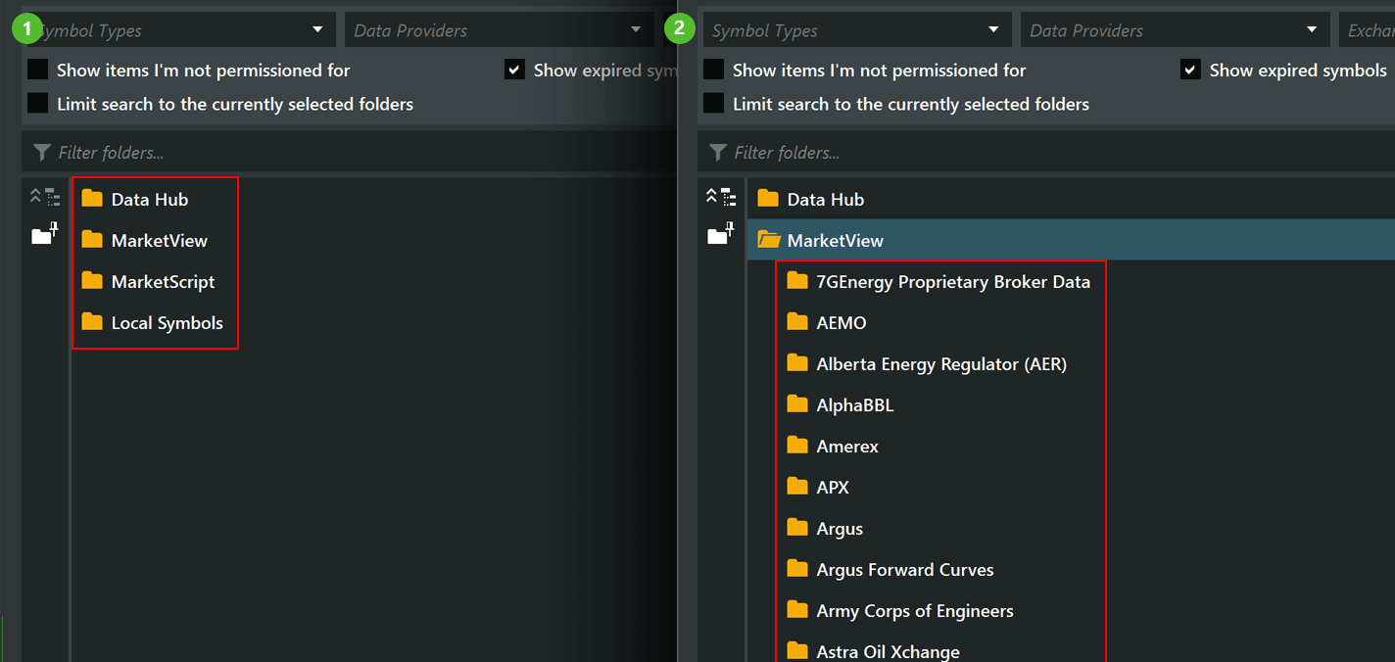Click Data Hub folder icon in left panel

pyautogui.click(x=92, y=199)
